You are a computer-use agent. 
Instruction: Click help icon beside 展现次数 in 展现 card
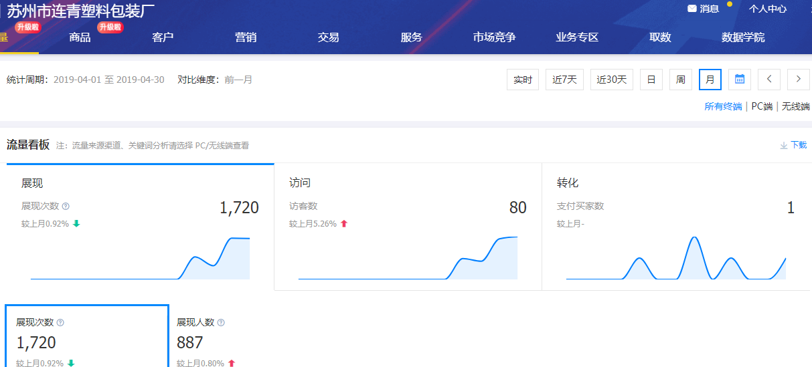tap(66, 207)
